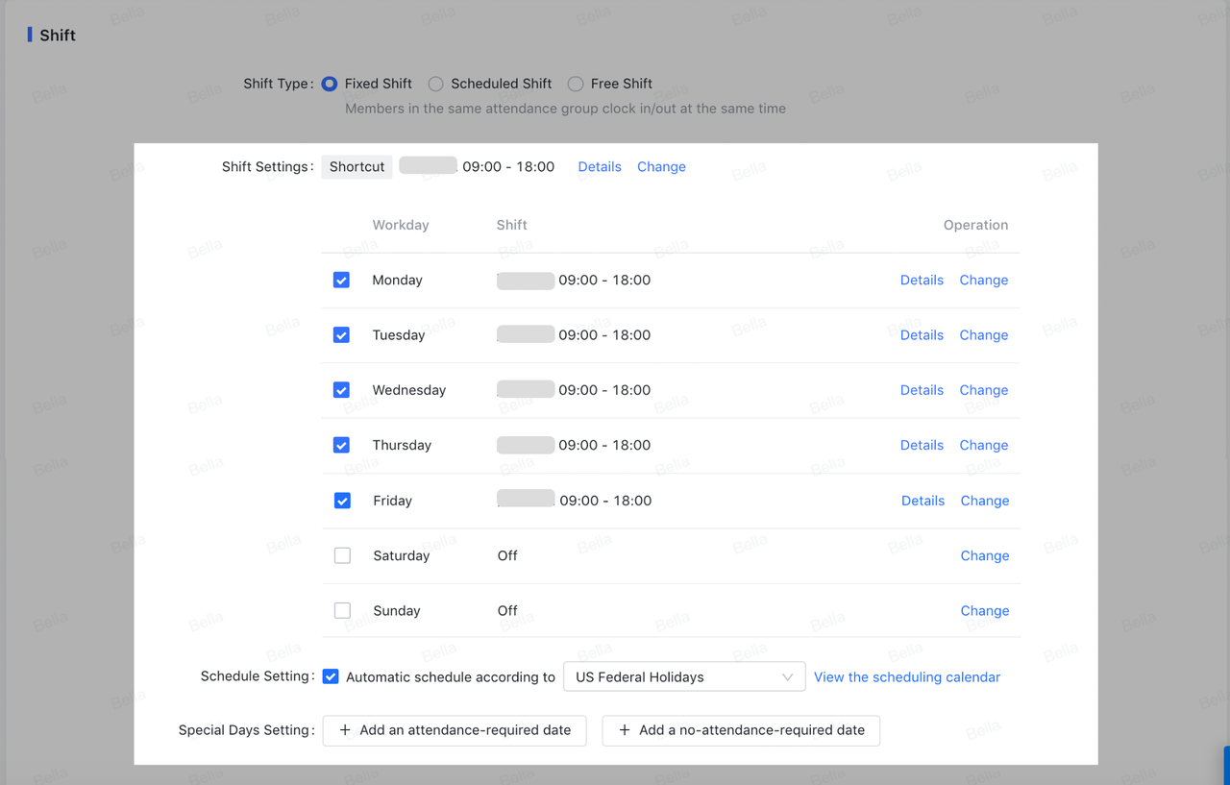This screenshot has width=1230, height=785.
Task: Click the Shortcut tag in Shift Settings
Action: 357,166
